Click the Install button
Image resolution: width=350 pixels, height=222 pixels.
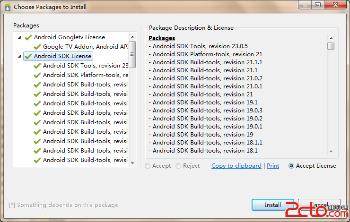273,205
